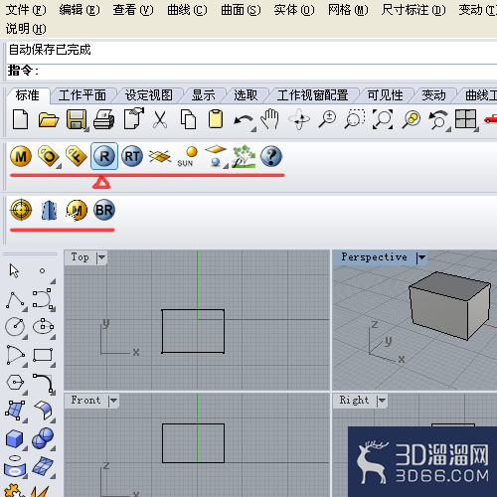Select the arrow pointer tool
Viewport: 497px width, 497px height.
pos(14,270)
